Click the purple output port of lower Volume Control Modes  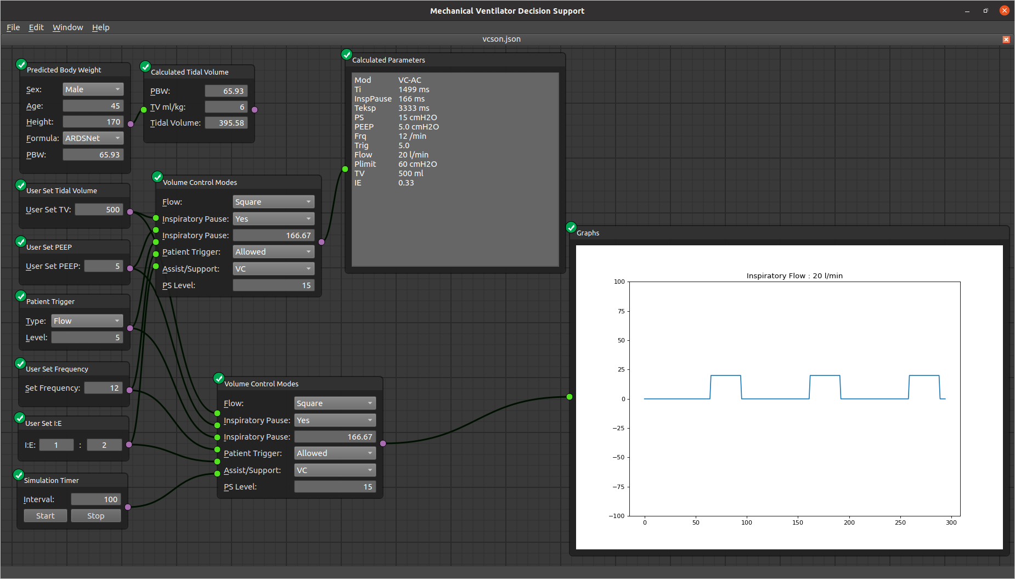[383, 443]
